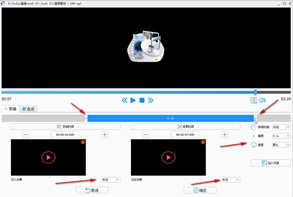Open the audio adjustment settings icon
Viewport: 293px width, 197px height.
pos(254,100)
